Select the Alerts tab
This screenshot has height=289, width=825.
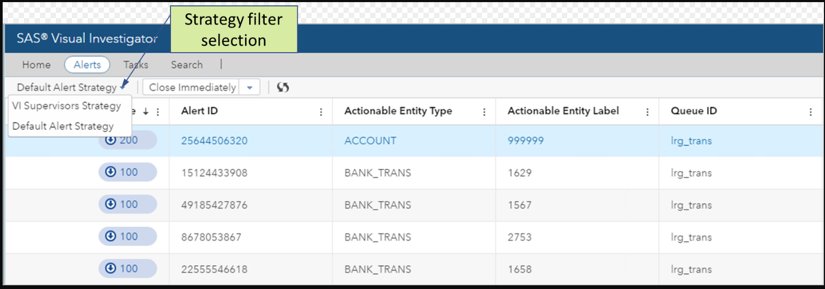click(x=87, y=65)
